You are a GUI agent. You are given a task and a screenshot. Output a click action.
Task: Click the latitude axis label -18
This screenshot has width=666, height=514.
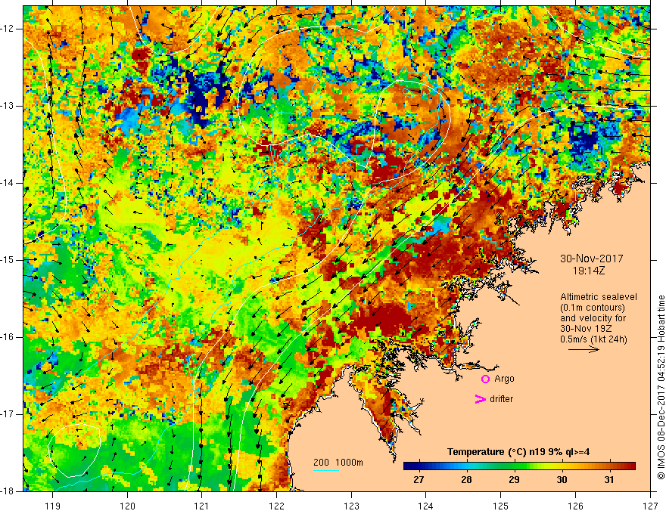point(8,491)
